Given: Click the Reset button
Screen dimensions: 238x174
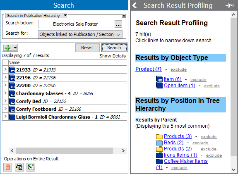Looking at the screenshot, I should [x=87, y=48].
